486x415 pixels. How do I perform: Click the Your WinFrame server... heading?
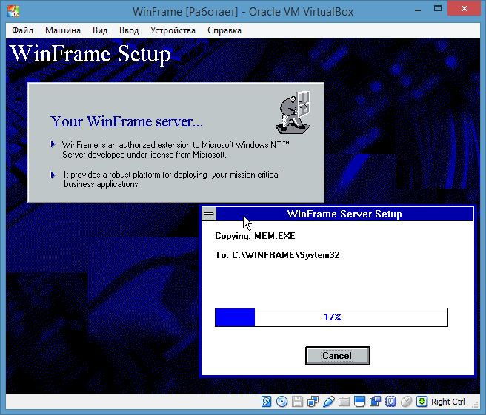click(127, 121)
